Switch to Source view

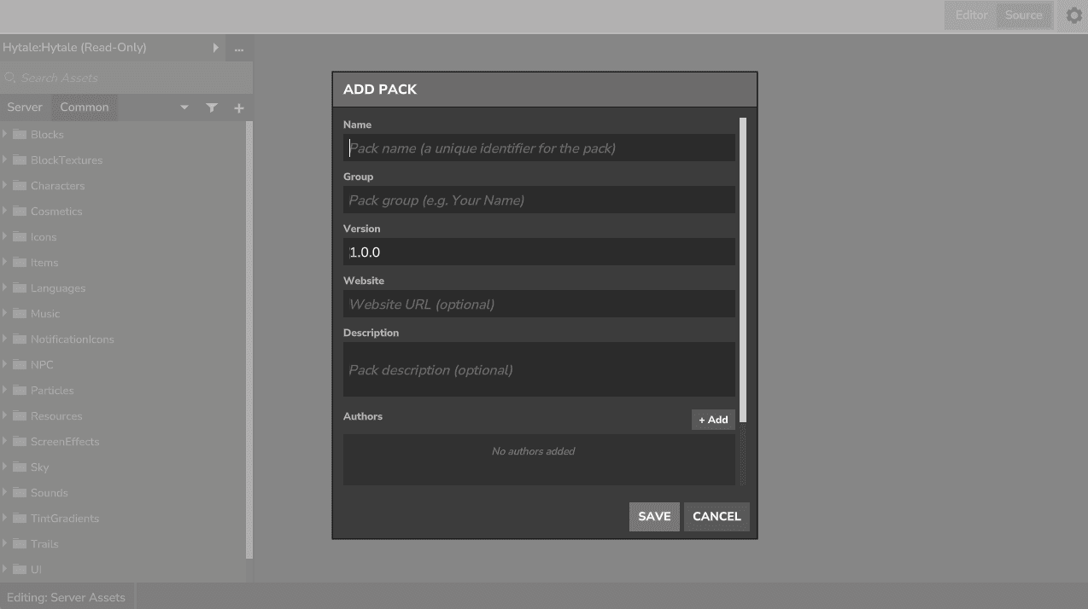tap(1024, 14)
